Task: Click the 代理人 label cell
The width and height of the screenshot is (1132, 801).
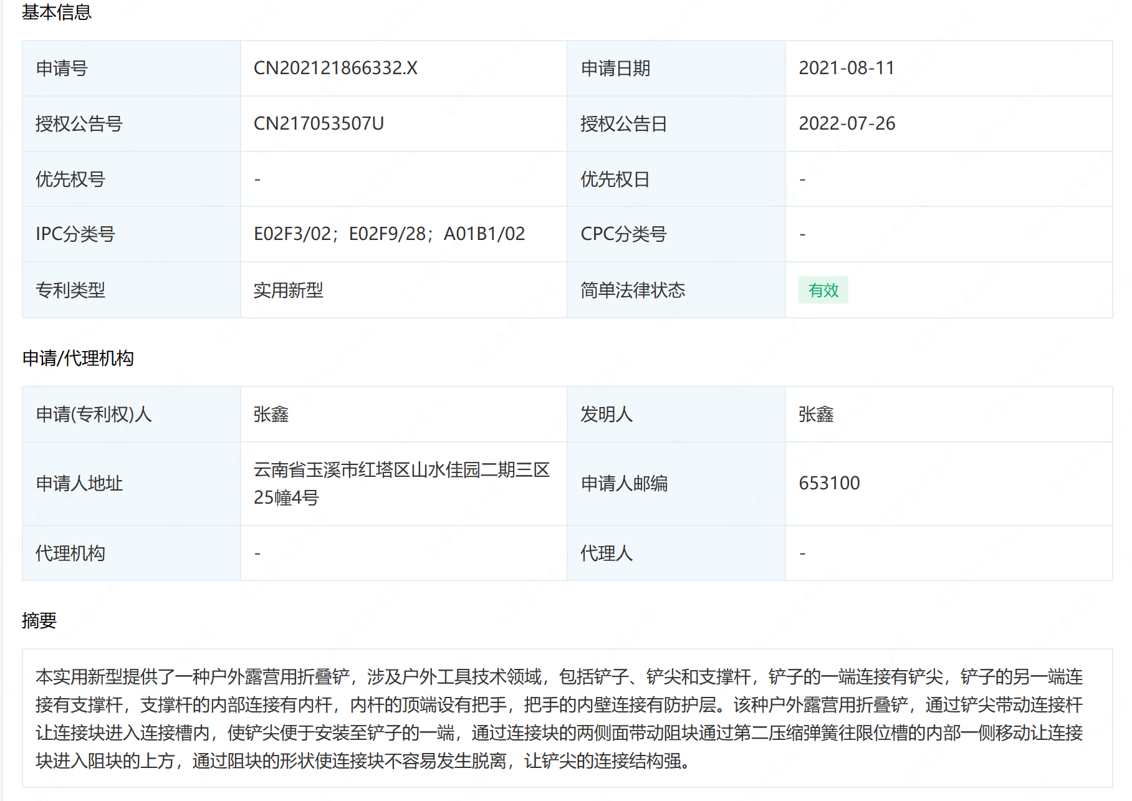Action: [676, 554]
